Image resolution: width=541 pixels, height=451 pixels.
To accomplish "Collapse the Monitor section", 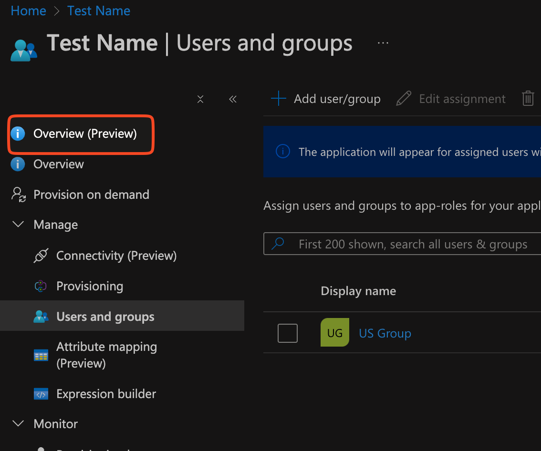I will coord(18,424).
